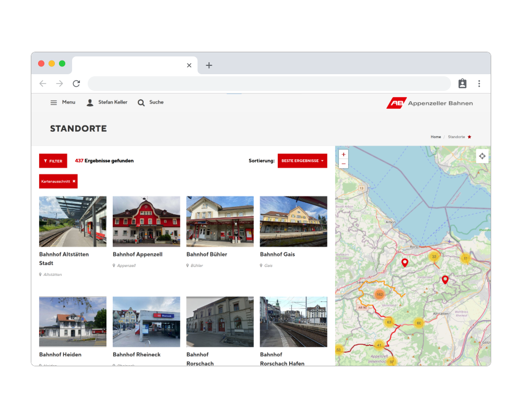Open the Suche magnifier icon

point(141,102)
